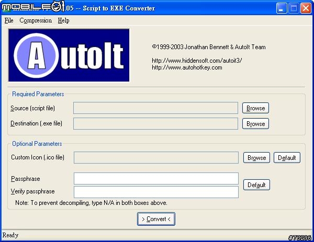This screenshot has height=242, width=314.
Task: Browse for the source script file
Action: point(255,108)
